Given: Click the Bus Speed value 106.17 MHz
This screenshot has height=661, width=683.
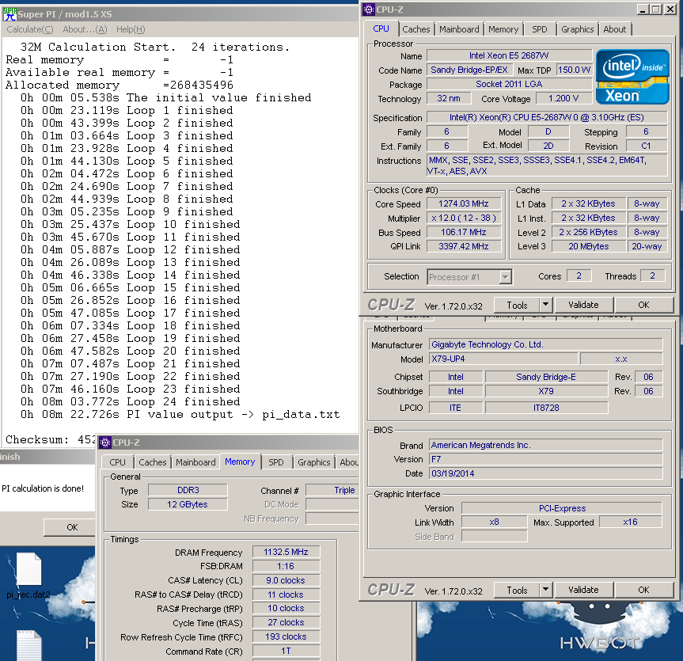Looking at the screenshot, I should tap(464, 232).
